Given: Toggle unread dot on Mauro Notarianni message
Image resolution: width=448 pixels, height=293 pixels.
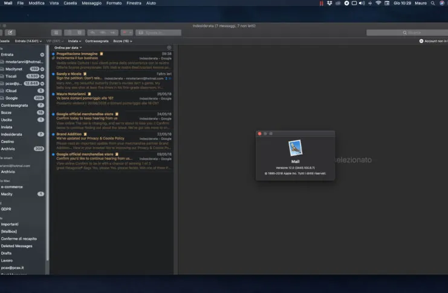Looking at the screenshot, I should coord(53,94).
